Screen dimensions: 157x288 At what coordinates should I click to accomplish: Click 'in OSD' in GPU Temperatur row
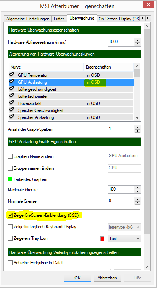click(93, 75)
